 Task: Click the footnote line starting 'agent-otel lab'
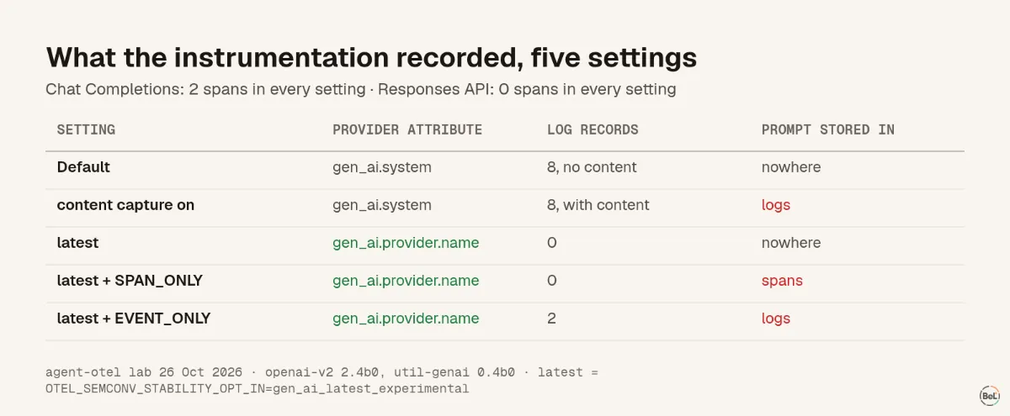coord(322,371)
